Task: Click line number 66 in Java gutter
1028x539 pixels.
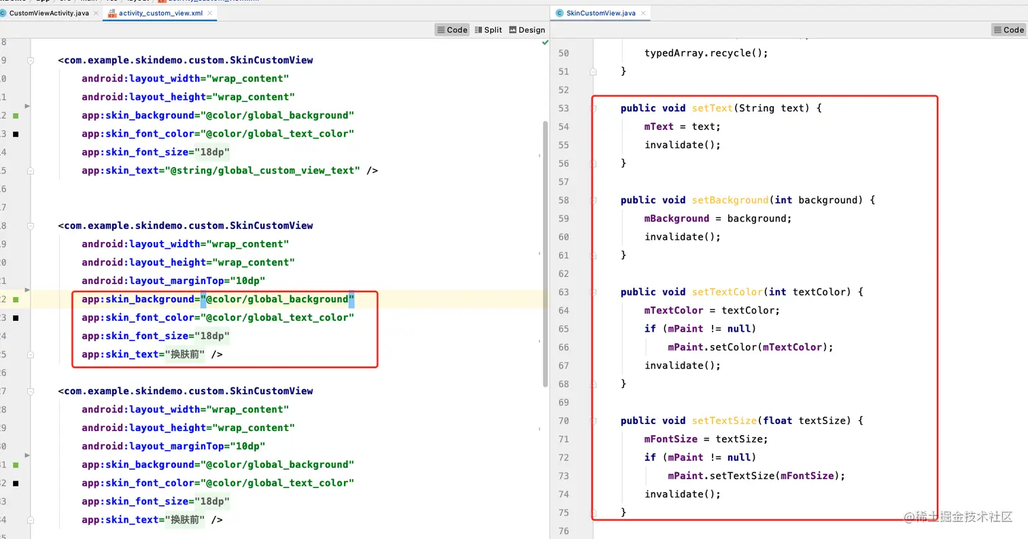Action: point(564,347)
